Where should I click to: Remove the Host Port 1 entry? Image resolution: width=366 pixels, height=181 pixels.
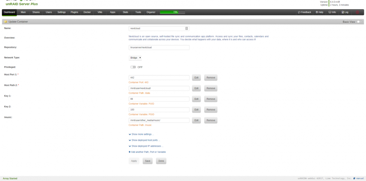pyautogui.click(x=211, y=78)
